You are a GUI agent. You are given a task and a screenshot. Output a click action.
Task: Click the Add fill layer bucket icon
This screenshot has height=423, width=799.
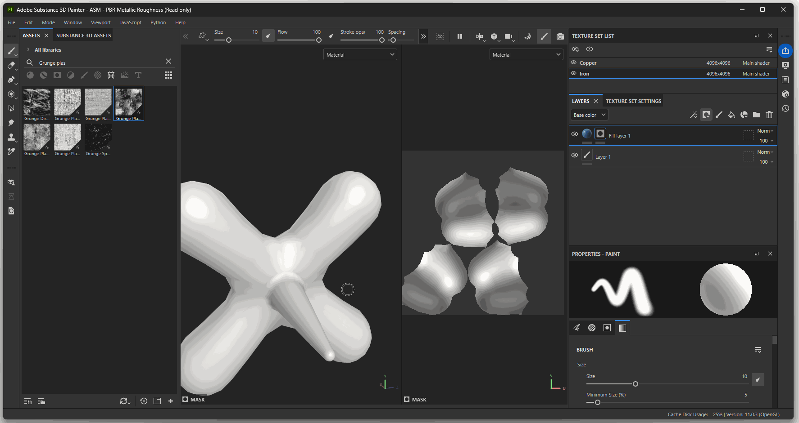coord(731,115)
